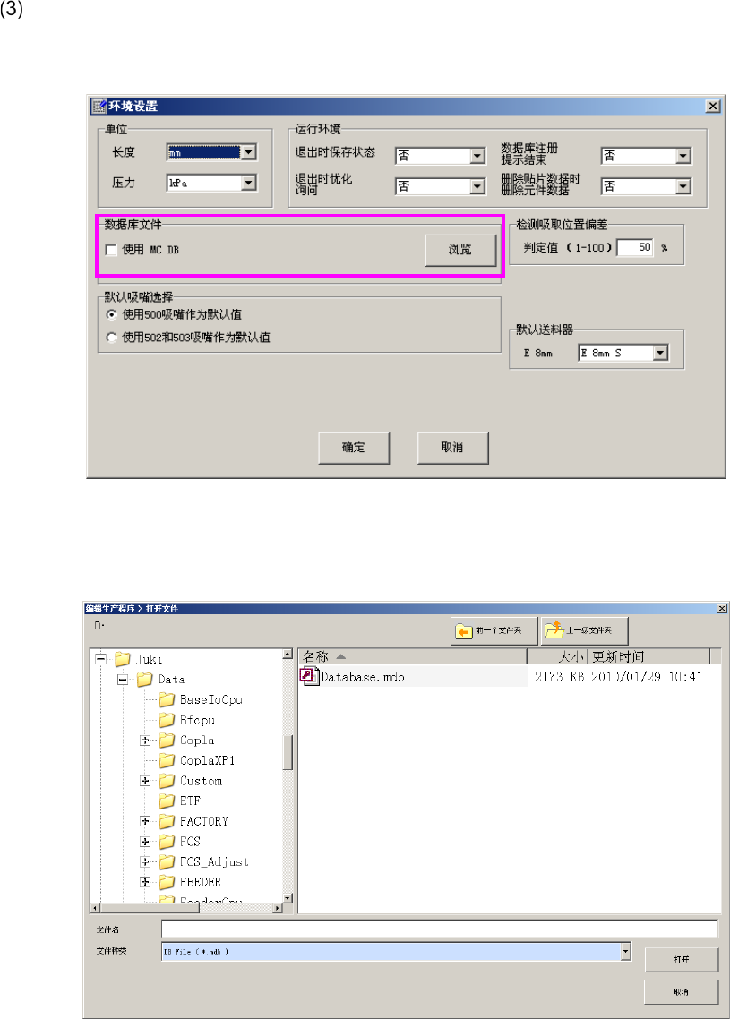Open the 默认送料器 E 8mm S dropdown
The image size is (730, 1019).
[x=660, y=353]
